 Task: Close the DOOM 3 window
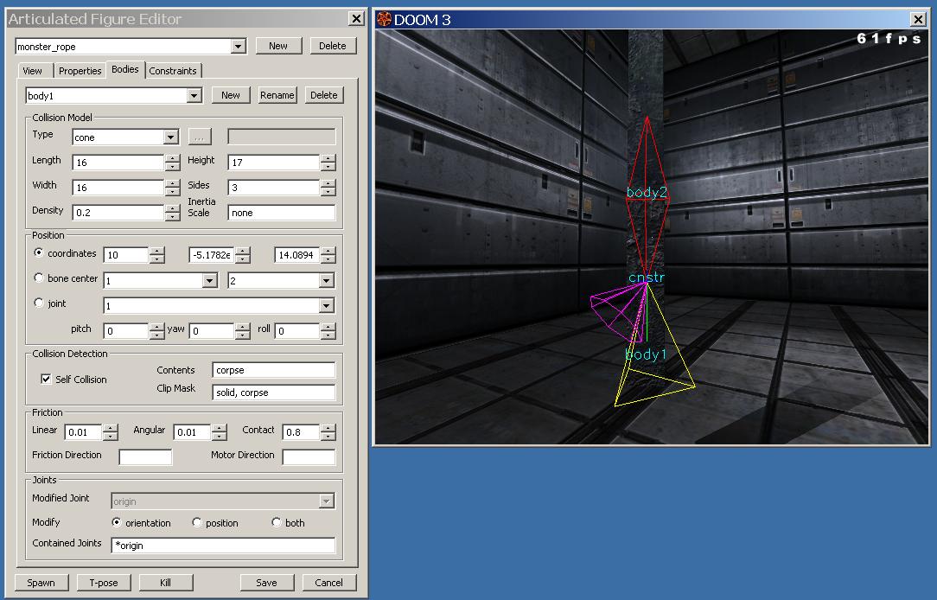pyautogui.click(x=918, y=19)
